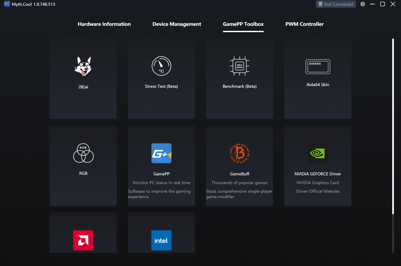
Task: Click the blue Intel logo icon
Action: coord(161,240)
